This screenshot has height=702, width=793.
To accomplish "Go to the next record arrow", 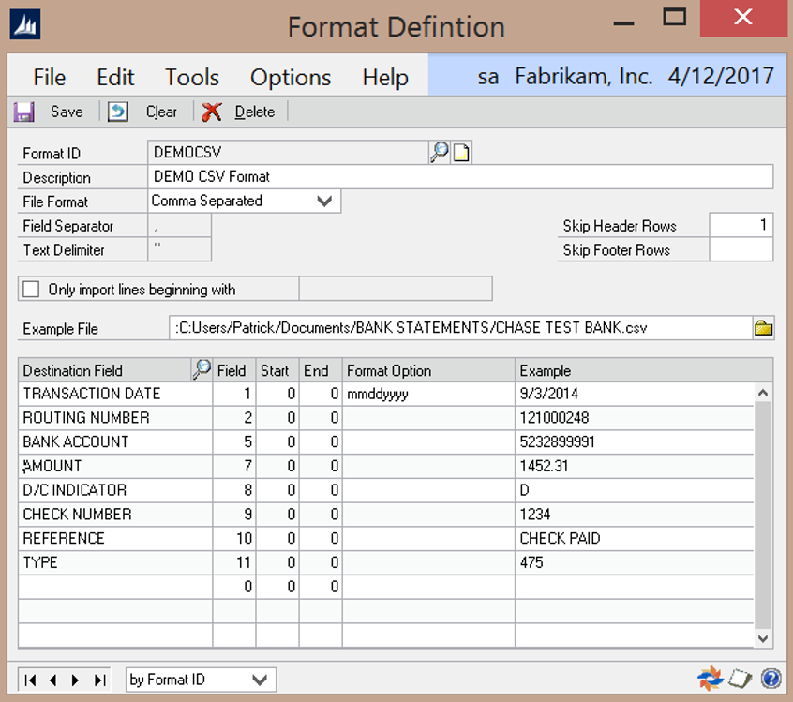I will coord(75,680).
